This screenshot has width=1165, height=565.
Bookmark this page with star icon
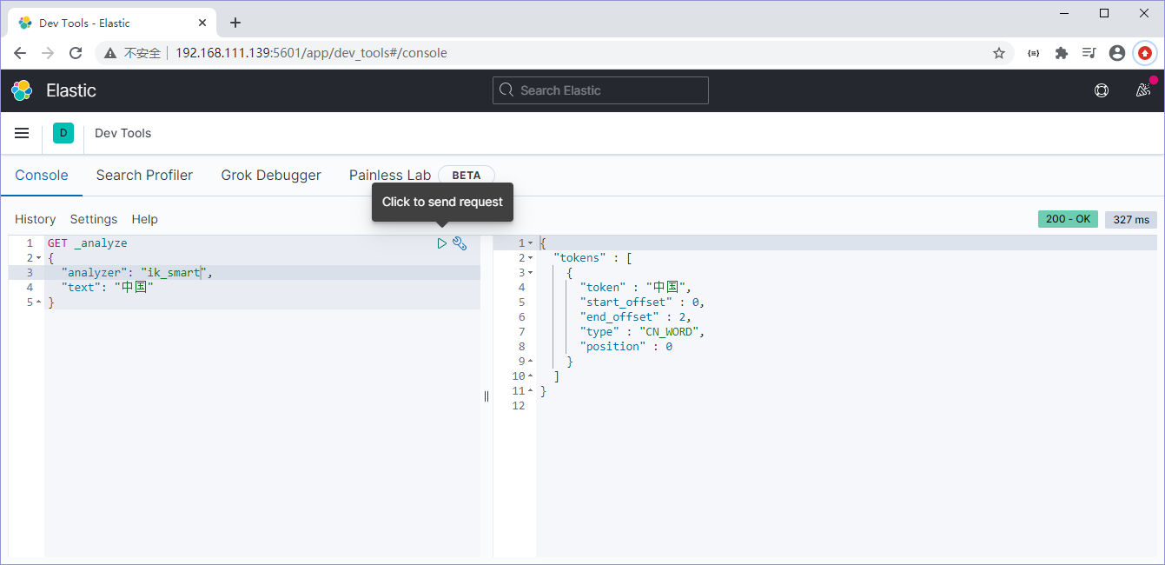(x=999, y=53)
